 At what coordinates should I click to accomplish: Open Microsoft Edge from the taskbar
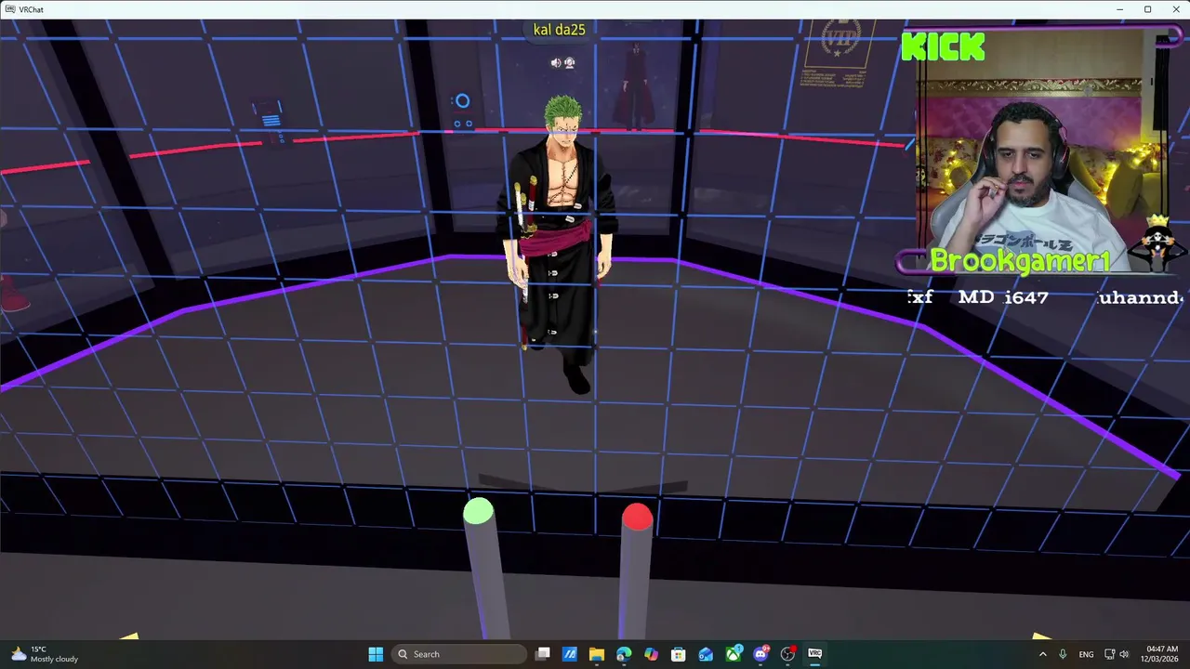pos(624,654)
